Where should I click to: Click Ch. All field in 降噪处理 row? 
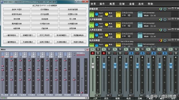click(x=153, y=16)
